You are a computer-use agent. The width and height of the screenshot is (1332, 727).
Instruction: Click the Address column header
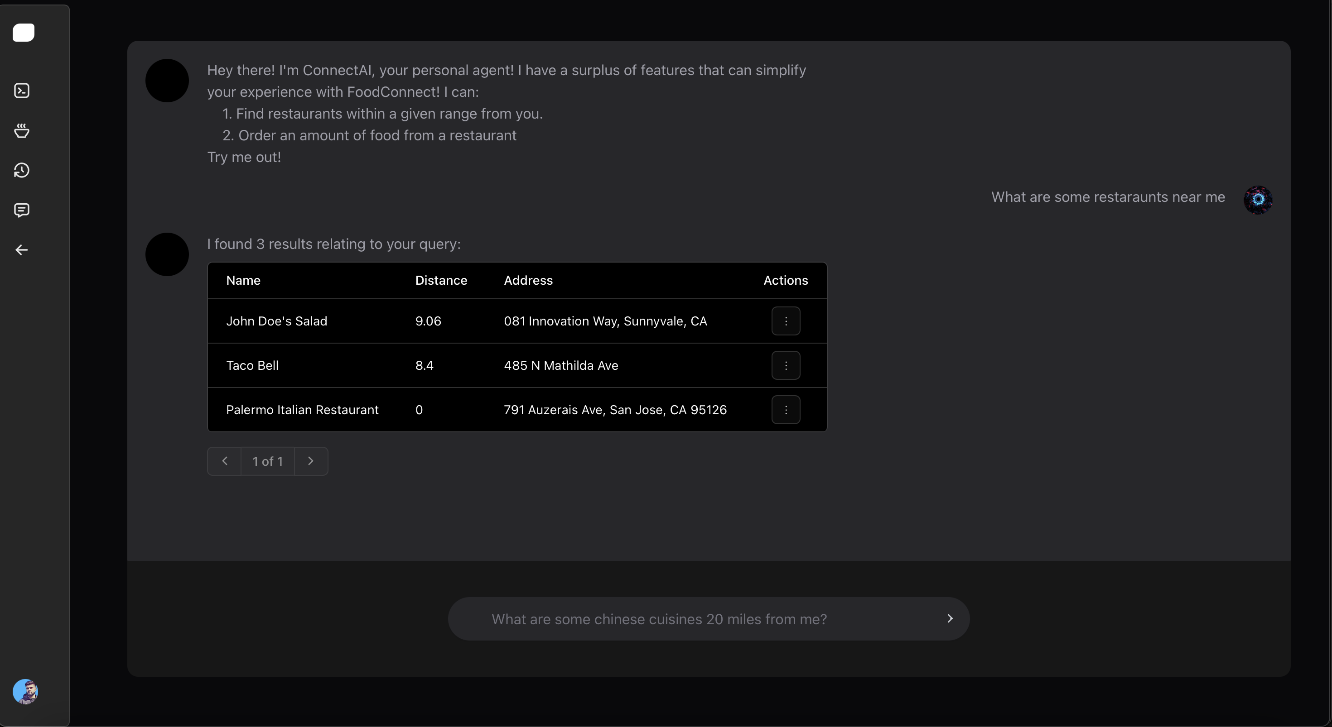coord(528,281)
